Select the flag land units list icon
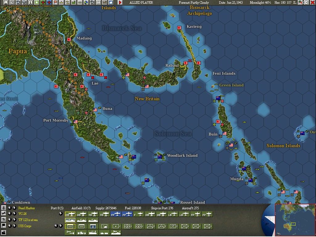Screen dimensions: 316x237 click(4, 226)
